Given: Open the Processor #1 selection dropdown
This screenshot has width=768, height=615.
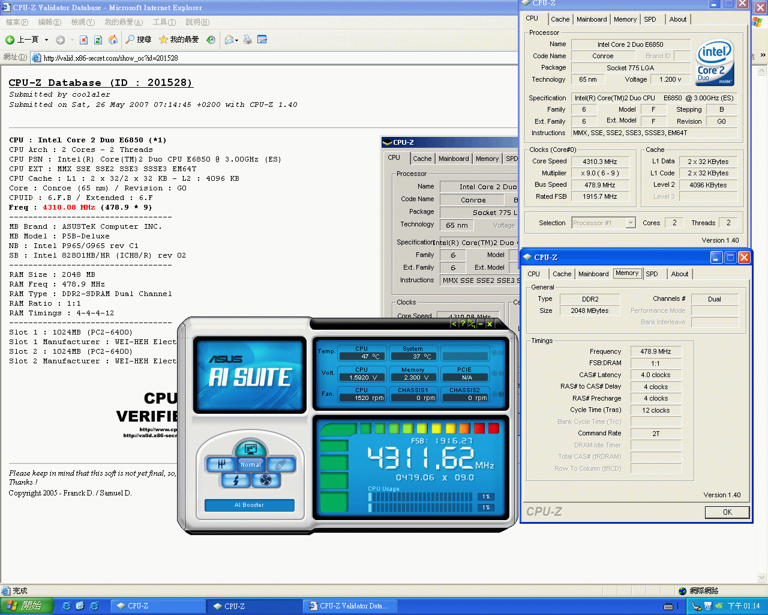Looking at the screenshot, I should [x=603, y=223].
